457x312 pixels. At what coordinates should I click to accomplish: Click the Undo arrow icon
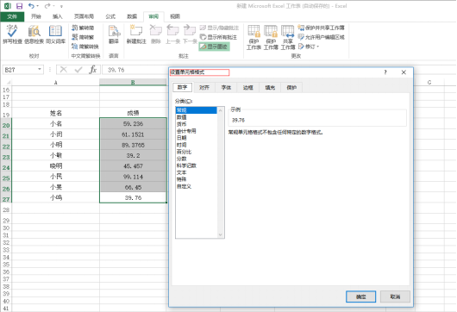click(x=31, y=6)
